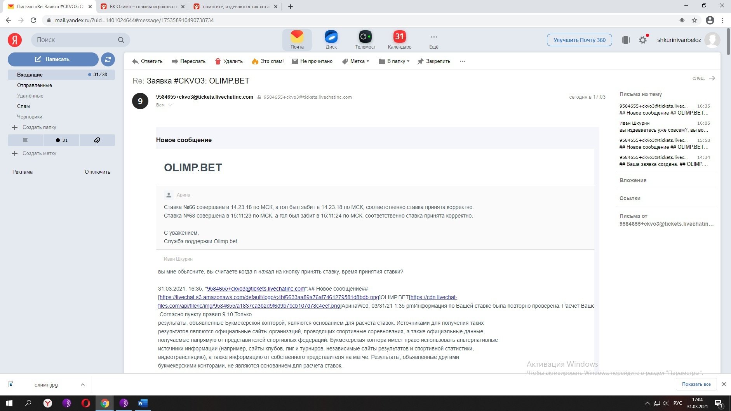Click the Yandex logo
731x411 pixels.
15,40
